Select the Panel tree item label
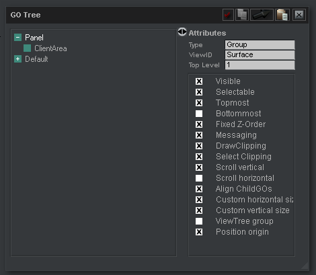The height and width of the screenshot is (275, 316). [x=34, y=38]
